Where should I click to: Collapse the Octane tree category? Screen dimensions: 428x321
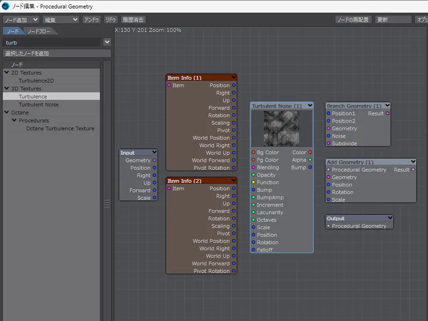pos(6,113)
